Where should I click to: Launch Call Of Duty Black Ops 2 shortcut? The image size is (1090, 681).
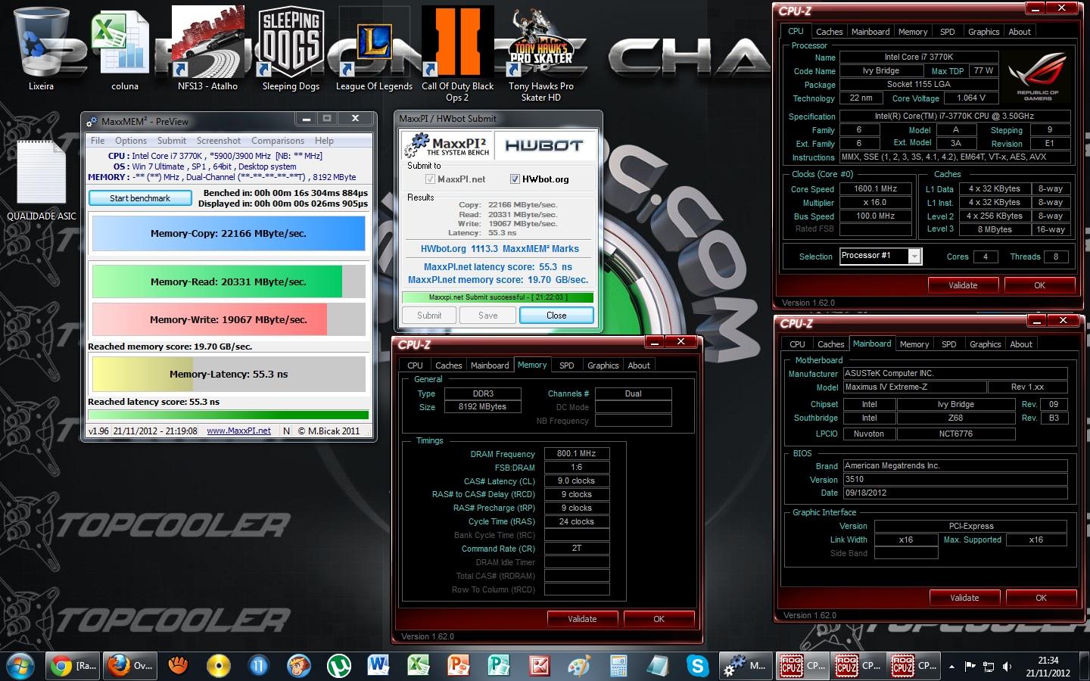457,53
